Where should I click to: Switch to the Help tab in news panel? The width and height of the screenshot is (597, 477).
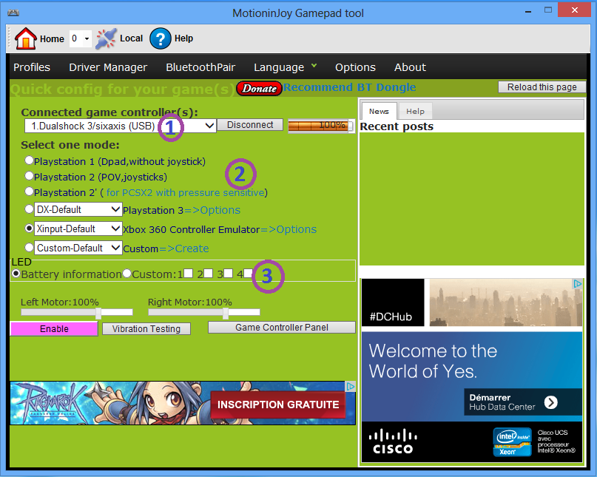pos(415,112)
